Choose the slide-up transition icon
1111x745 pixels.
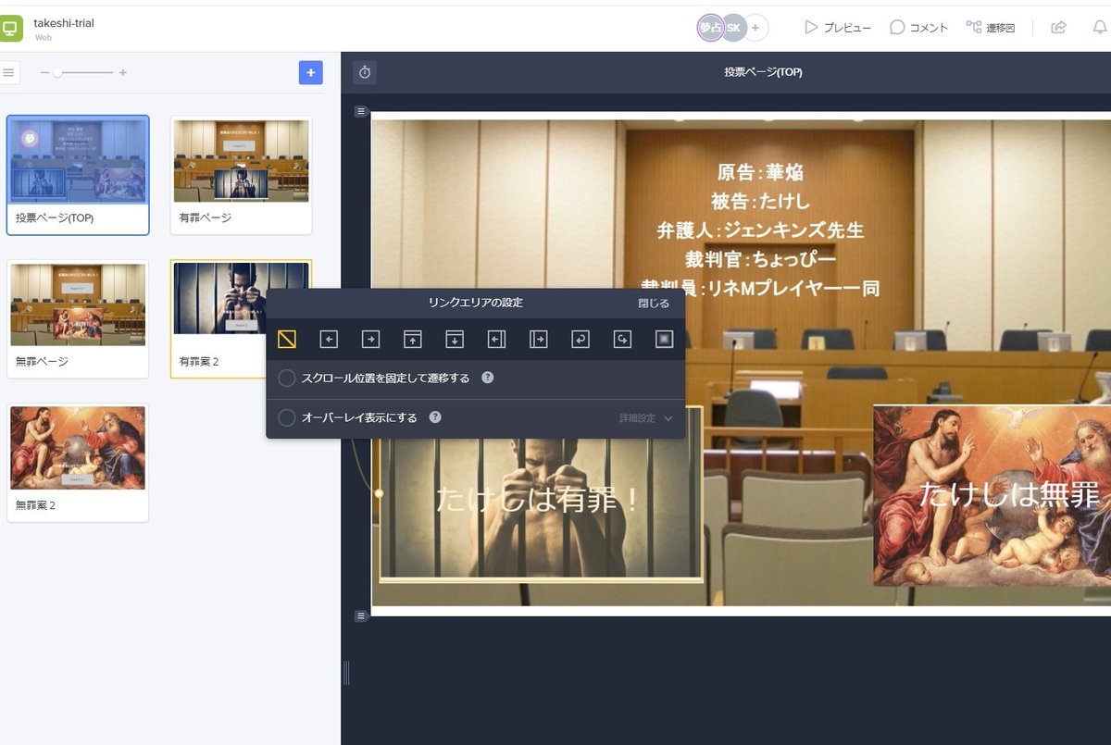(x=413, y=340)
